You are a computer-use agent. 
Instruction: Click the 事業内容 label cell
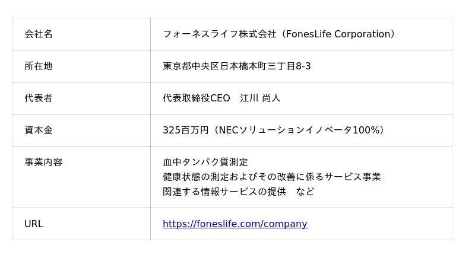coord(43,162)
